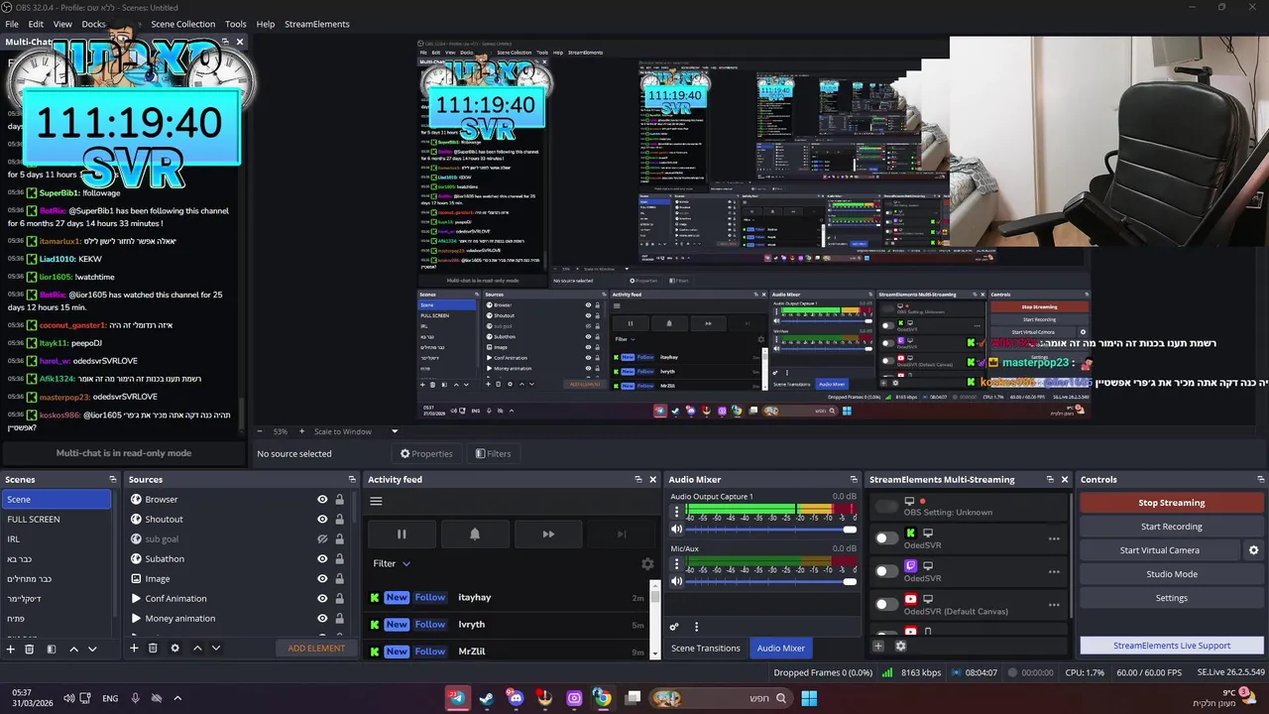Open Multi-Streaming settings gear icon
Viewport: 1269px width, 714px height.
tap(900, 646)
